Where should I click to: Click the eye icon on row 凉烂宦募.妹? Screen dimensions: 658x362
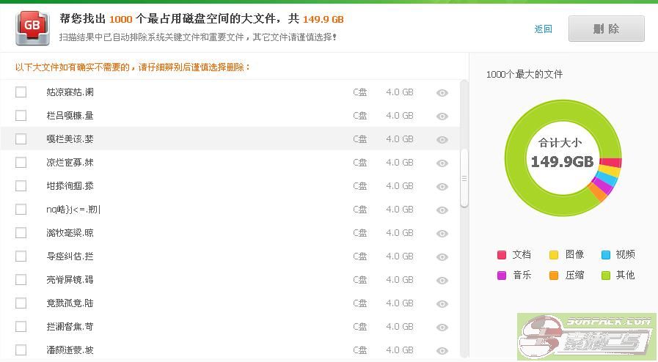point(442,163)
